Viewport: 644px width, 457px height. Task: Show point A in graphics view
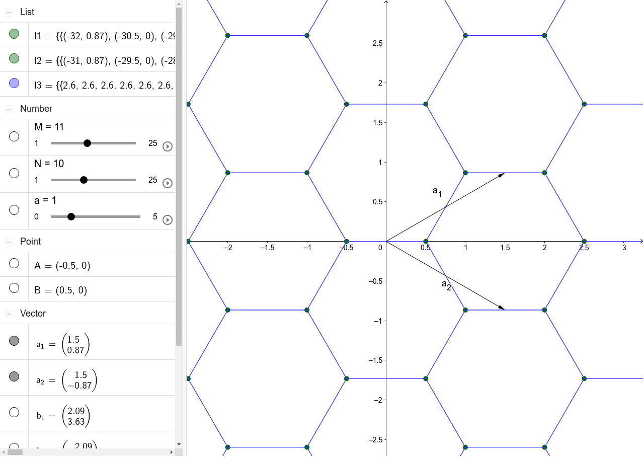14,263
